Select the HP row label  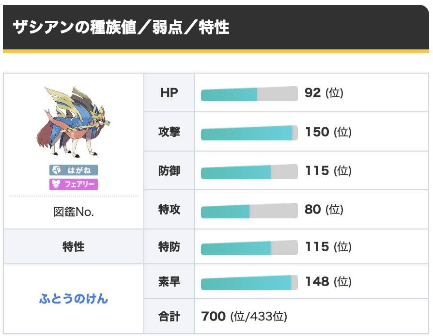pyautogui.click(x=170, y=93)
